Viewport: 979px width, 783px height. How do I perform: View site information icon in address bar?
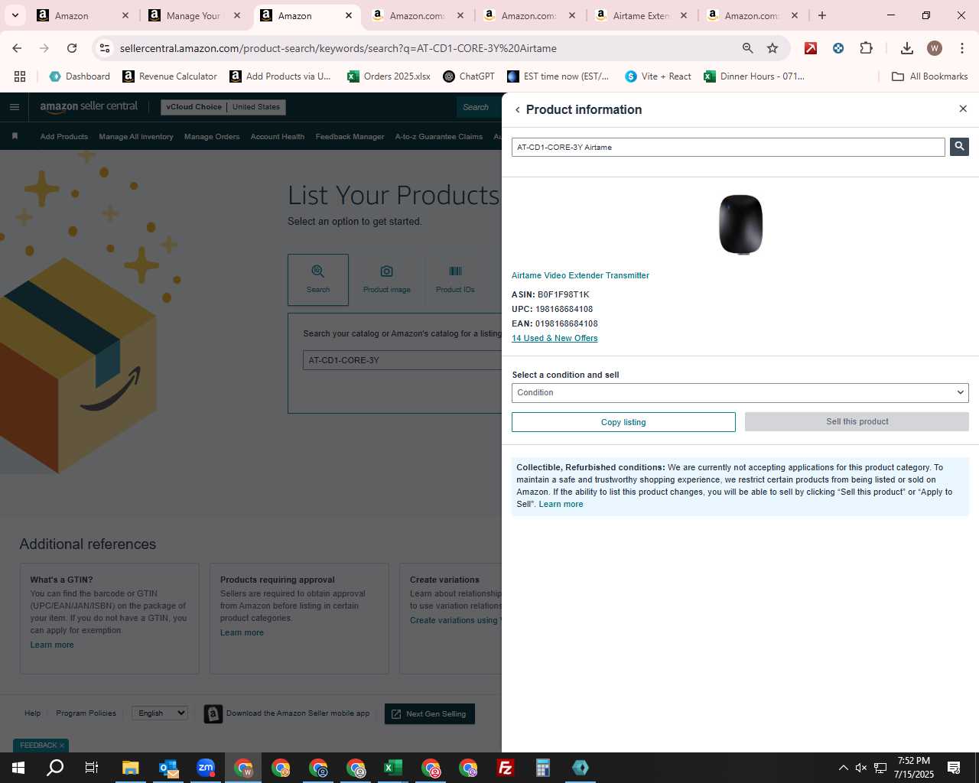click(x=105, y=48)
